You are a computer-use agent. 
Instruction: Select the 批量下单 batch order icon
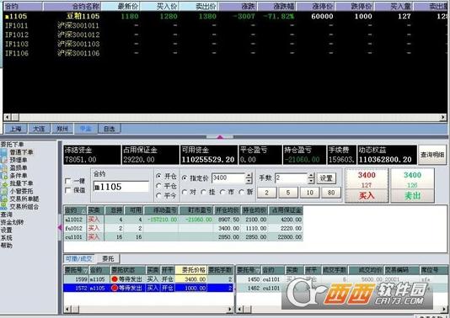click(x=4, y=183)
